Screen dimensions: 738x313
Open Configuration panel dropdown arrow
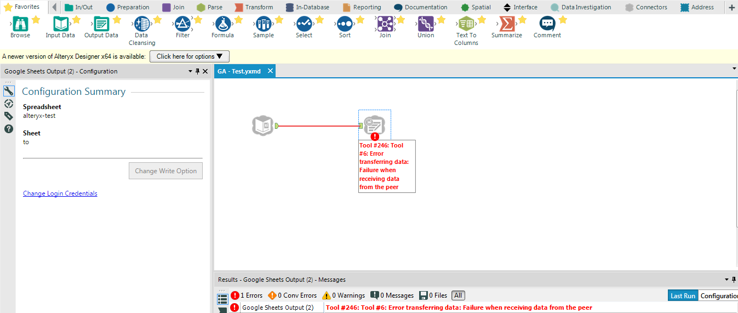click(190, 71)
